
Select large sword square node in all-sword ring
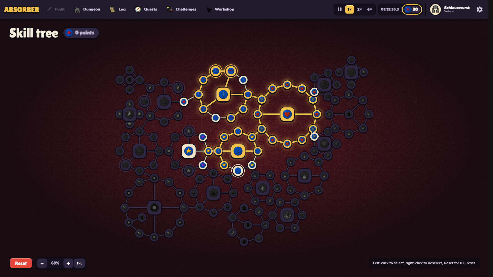223,94
